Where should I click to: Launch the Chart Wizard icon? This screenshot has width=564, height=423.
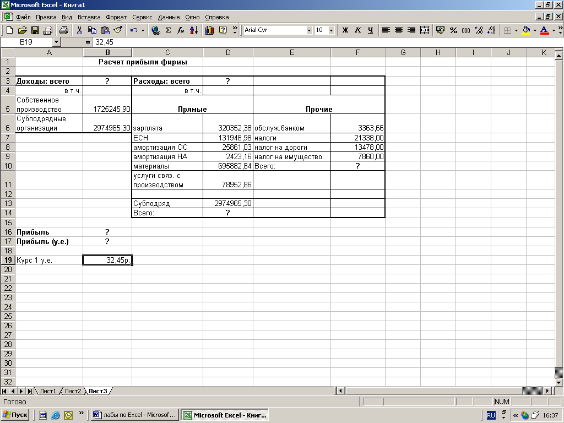coord(210,30)
